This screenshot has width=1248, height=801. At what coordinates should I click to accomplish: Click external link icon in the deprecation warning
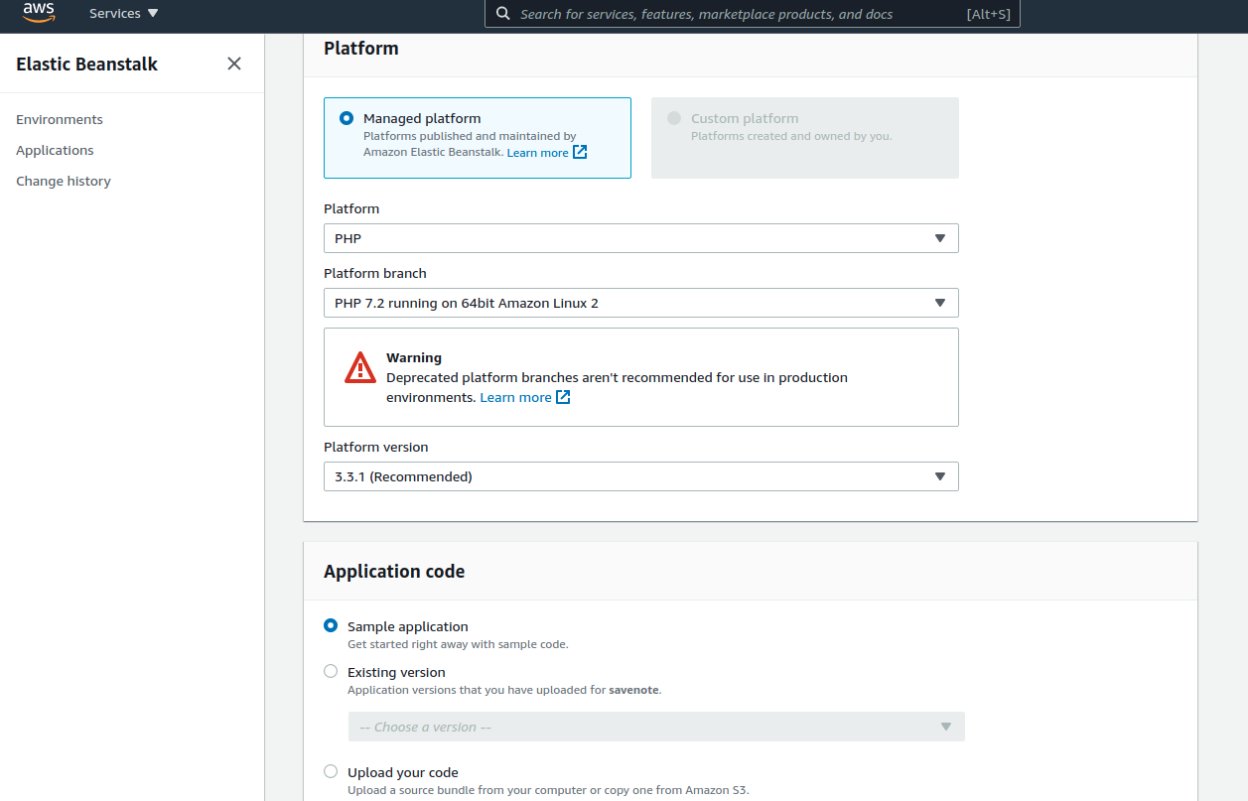point(563,397)
